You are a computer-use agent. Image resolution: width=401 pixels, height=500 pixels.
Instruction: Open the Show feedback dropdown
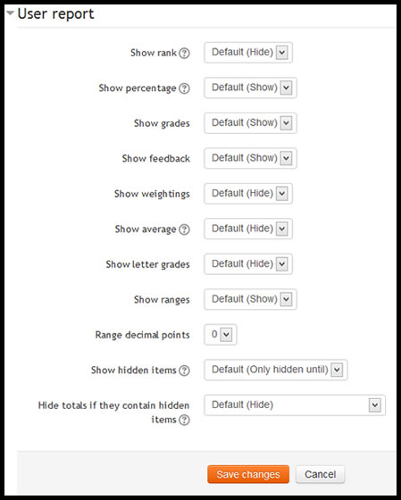pyautogui.click(x=250, y=158)
